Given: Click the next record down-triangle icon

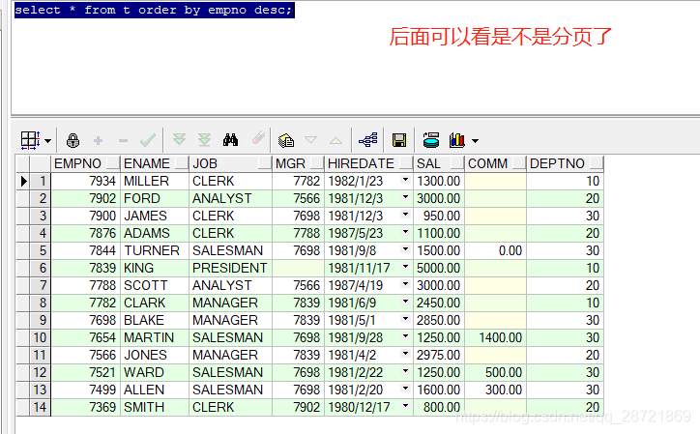Looking at the screenshot, I should point(310,140).
